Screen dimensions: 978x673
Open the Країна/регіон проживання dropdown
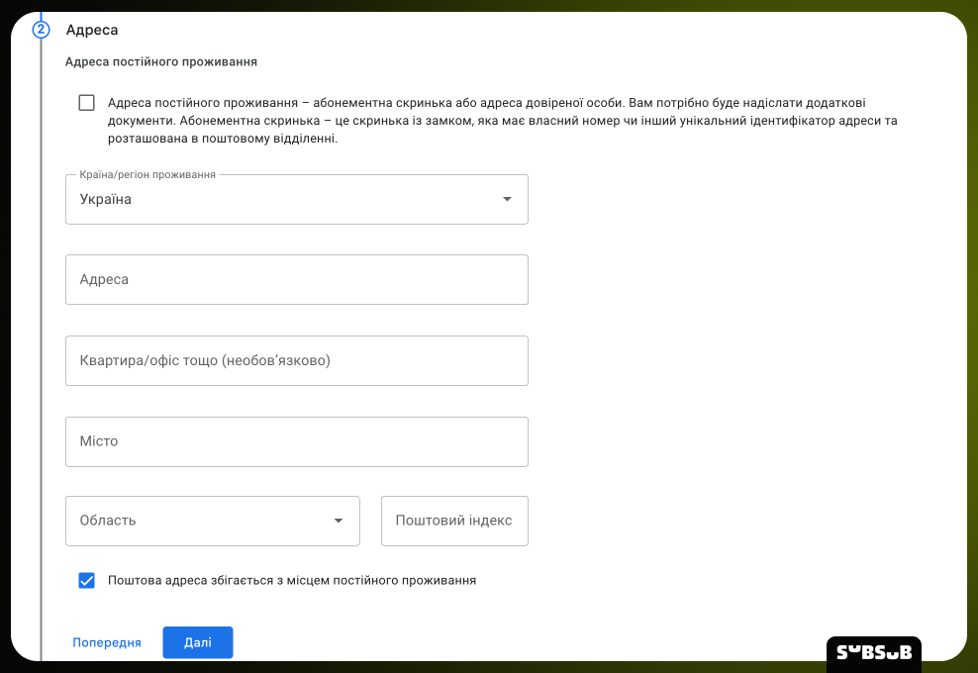(297, 200)
